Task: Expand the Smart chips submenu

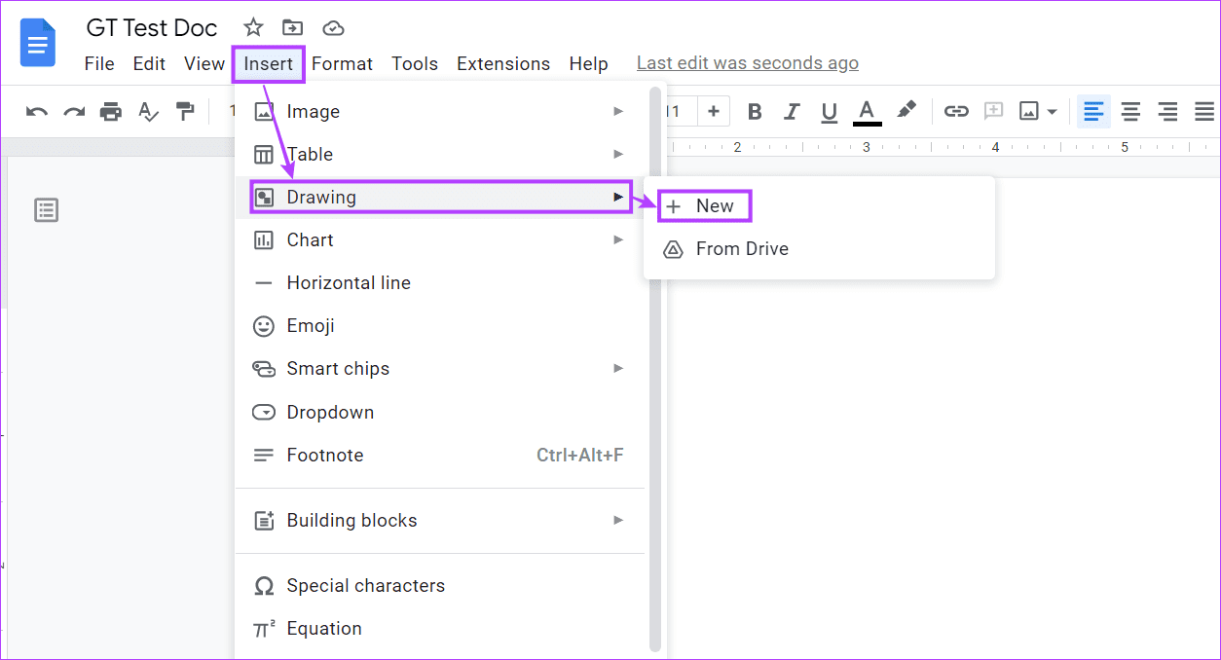Action: (338, 368)
